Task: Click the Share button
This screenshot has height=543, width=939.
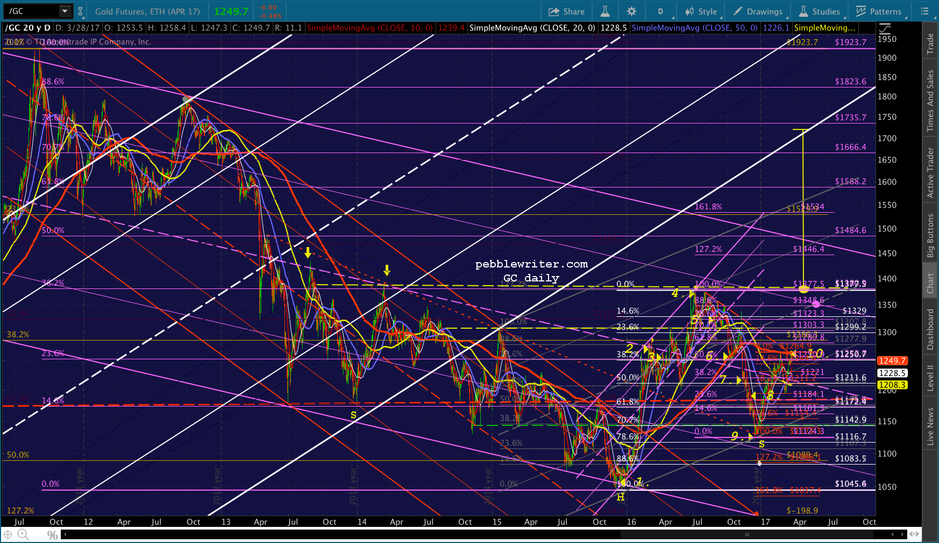Action: click(x=567, y=11)
